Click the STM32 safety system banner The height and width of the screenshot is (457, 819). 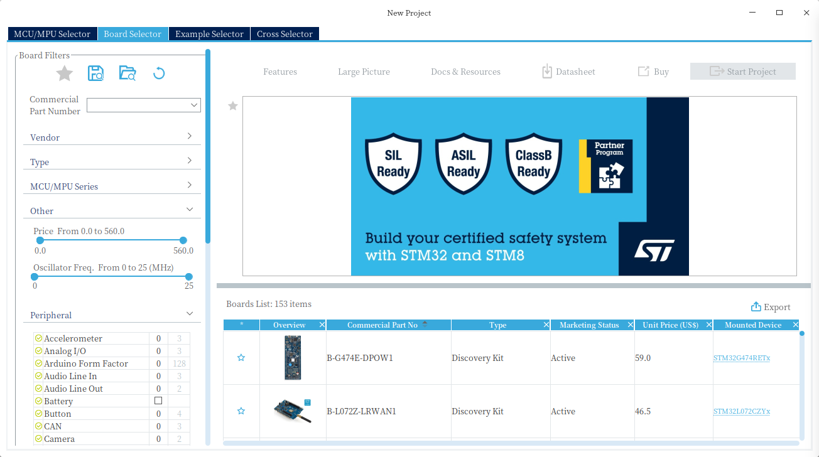[520, 186]
